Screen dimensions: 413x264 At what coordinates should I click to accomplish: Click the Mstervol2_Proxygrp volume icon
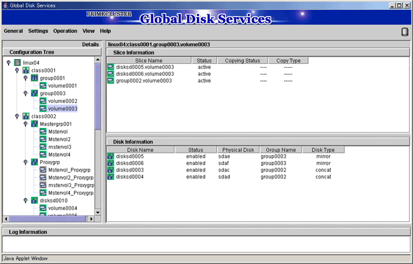pyautogui.click(x=43, y=177)
